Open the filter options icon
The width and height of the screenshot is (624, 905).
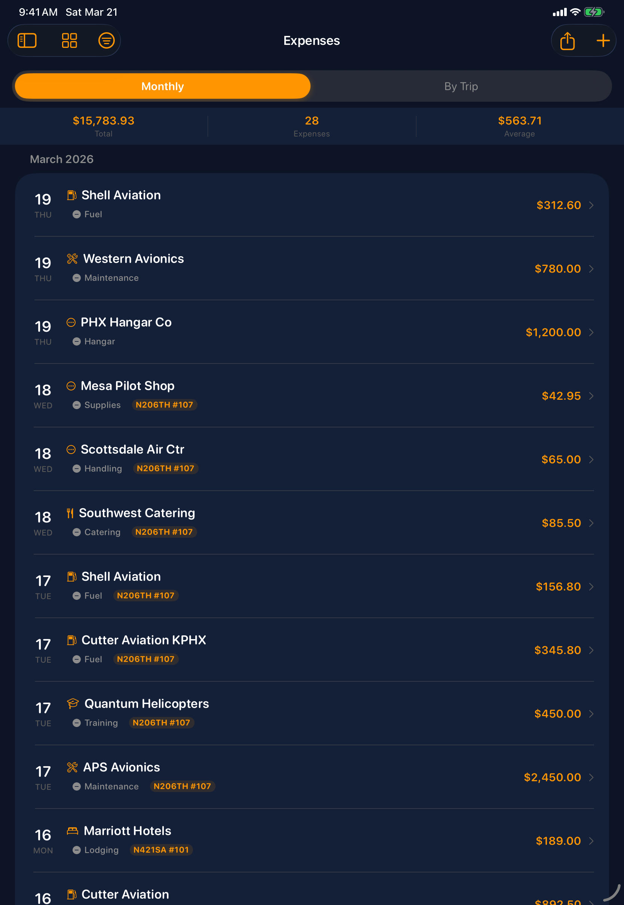106,40
